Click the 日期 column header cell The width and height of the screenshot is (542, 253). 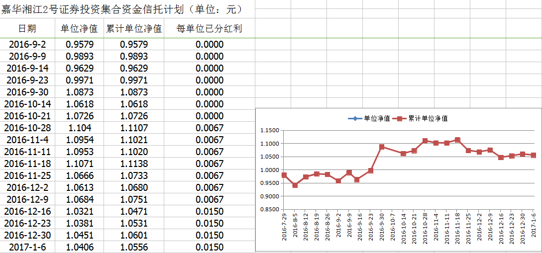(27, 29)
